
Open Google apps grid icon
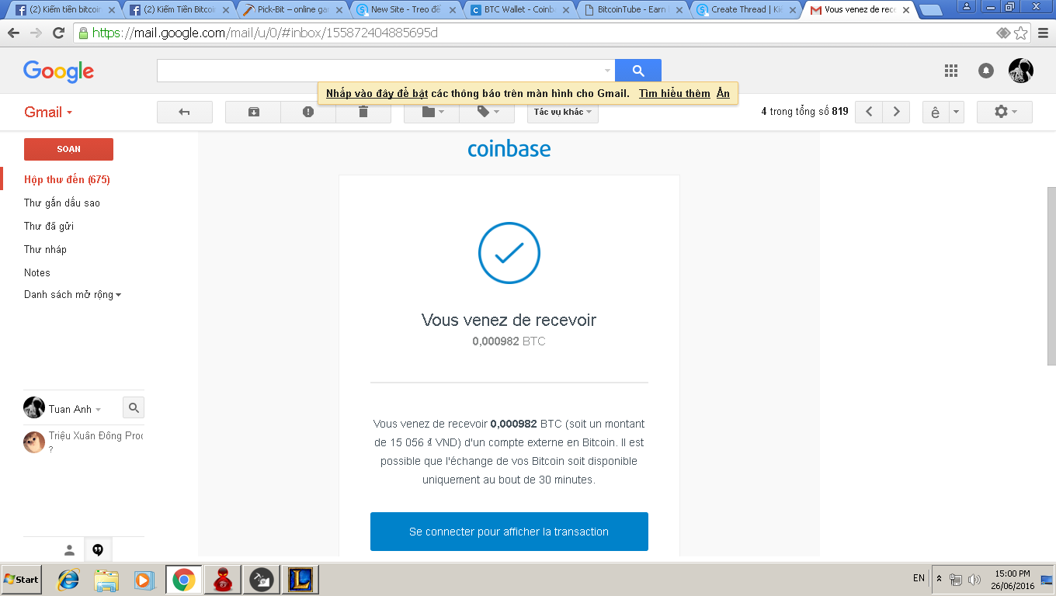[950, 70]
